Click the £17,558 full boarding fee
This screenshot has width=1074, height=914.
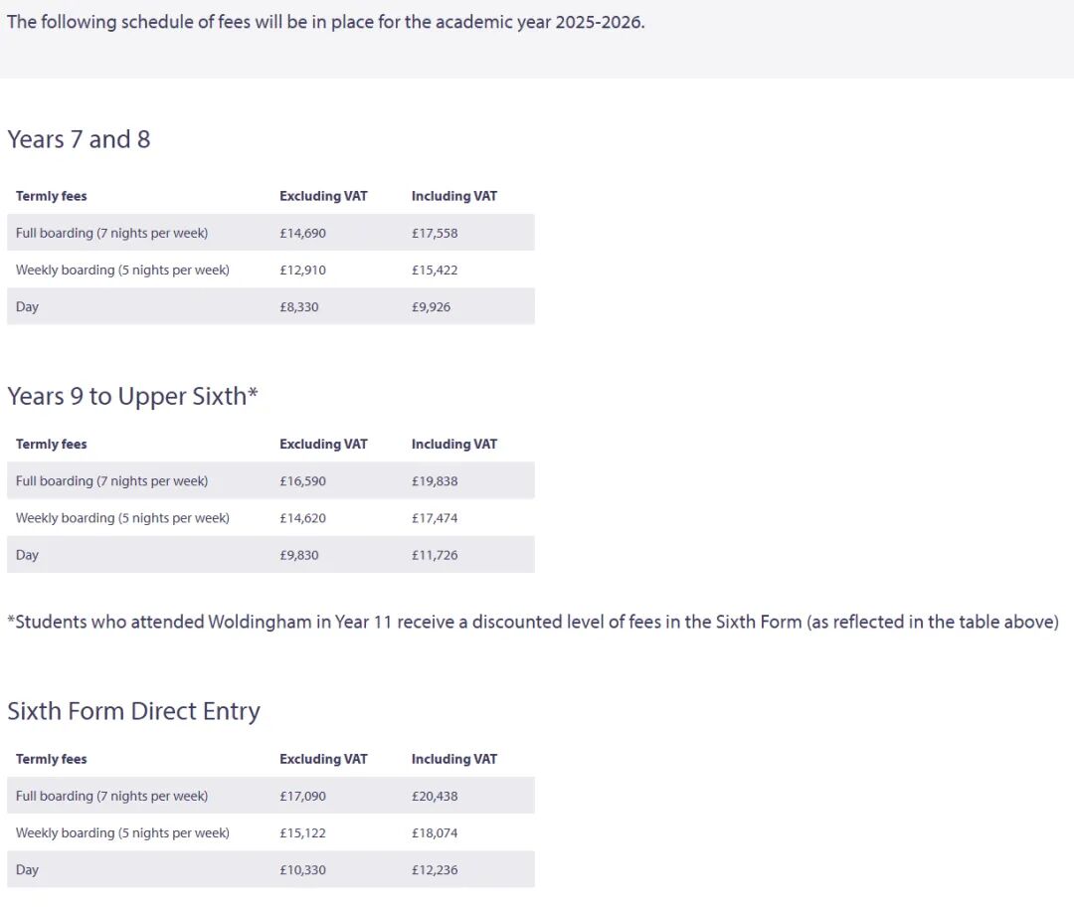pos(435,233)
